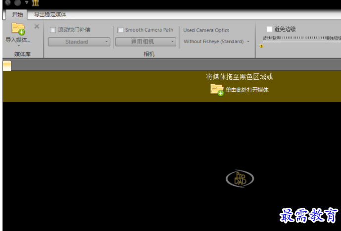Toggle the 避免边缘 checkbox
The height and width of the screenshot is (231, 341).
(269, 29)
